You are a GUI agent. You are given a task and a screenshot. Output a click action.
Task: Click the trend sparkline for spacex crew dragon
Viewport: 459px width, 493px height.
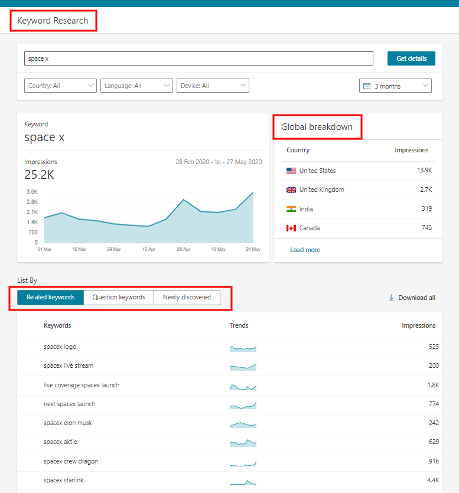(x=243, y=463)
